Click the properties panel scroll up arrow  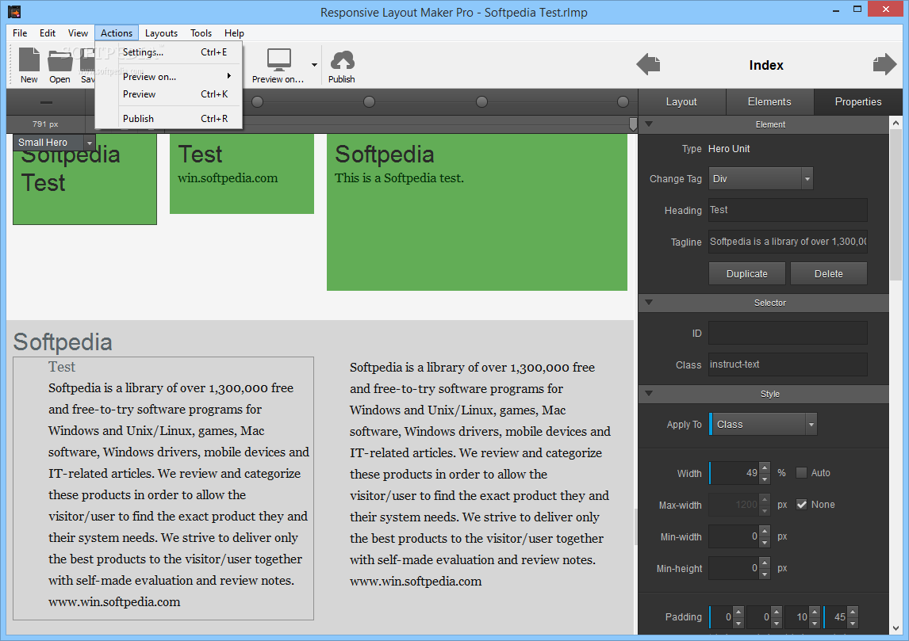pos(896,123)
